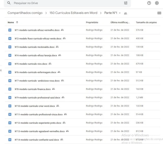
Task: Sort by the Nome column header
Action: [11, 22]
